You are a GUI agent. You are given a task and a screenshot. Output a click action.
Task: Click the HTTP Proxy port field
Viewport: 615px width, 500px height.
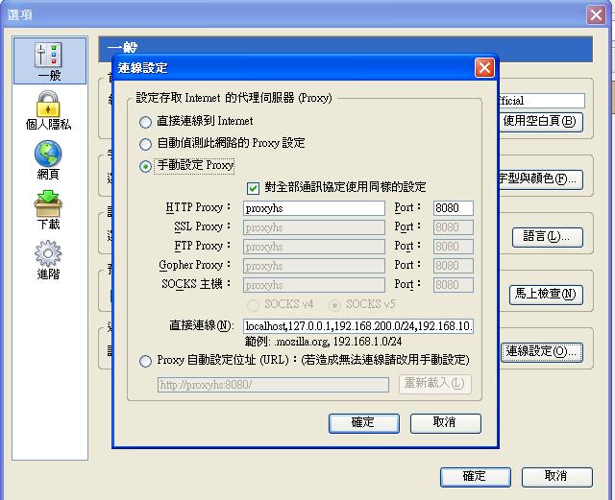(x=453, y=208)
